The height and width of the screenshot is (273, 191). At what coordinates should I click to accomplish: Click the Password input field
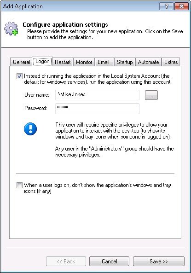97,109
